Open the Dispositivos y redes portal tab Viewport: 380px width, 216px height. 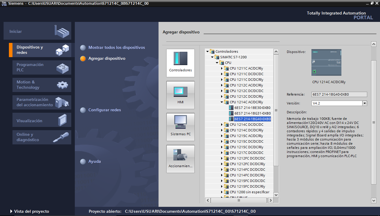pyautogui.click(x=30, y=50)
